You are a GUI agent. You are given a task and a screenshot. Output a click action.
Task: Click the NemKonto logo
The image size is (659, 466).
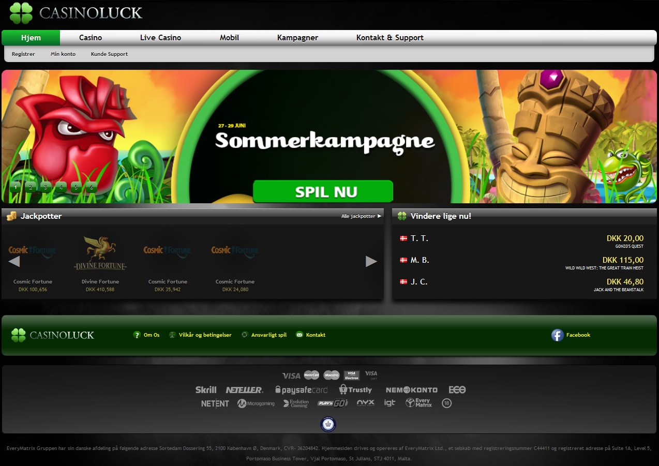coord(412,390)
